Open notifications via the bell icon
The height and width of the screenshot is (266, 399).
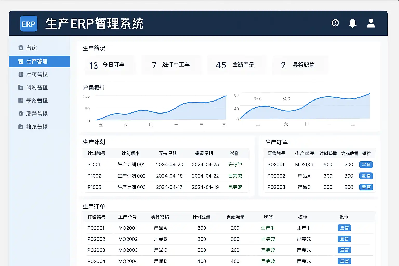[353, 23]
